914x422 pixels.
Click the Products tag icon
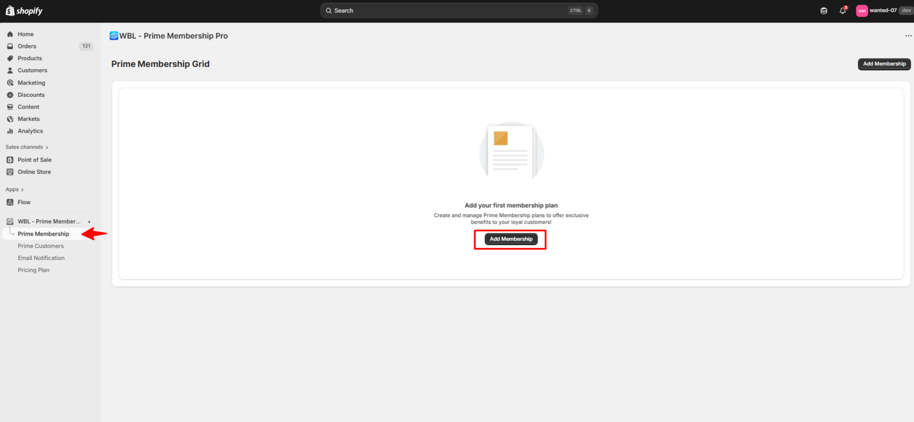pos(10,58)
